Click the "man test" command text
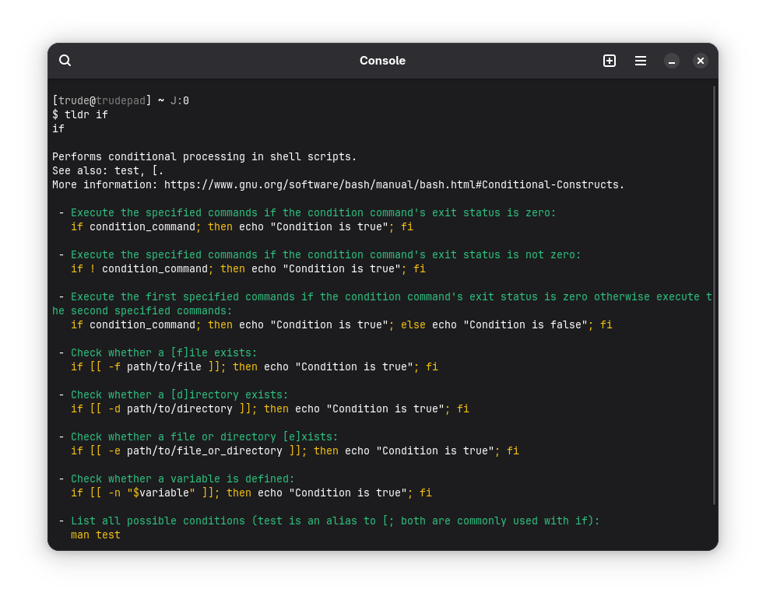Image resolution: width=766 pixels, height=603 pixels. click(x=96, y=535)
